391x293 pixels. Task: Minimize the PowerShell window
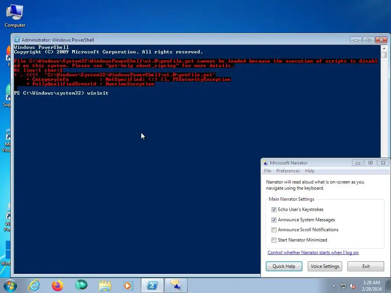pos(356,40)
